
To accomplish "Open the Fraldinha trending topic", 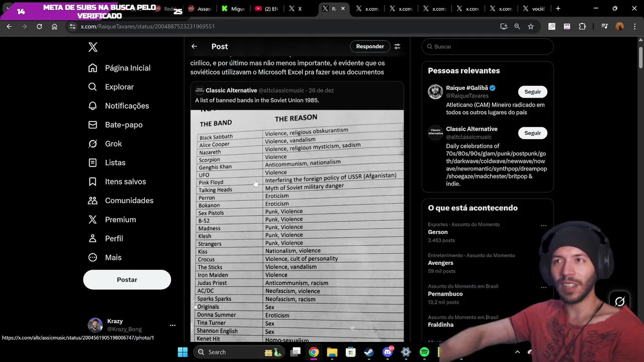I will pos(441,325).
